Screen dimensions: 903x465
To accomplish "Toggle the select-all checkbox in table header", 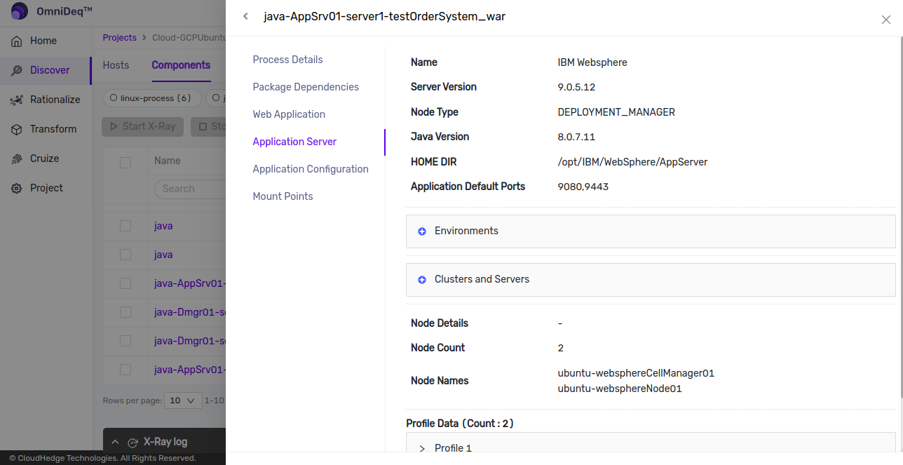I will pos(125,163).
